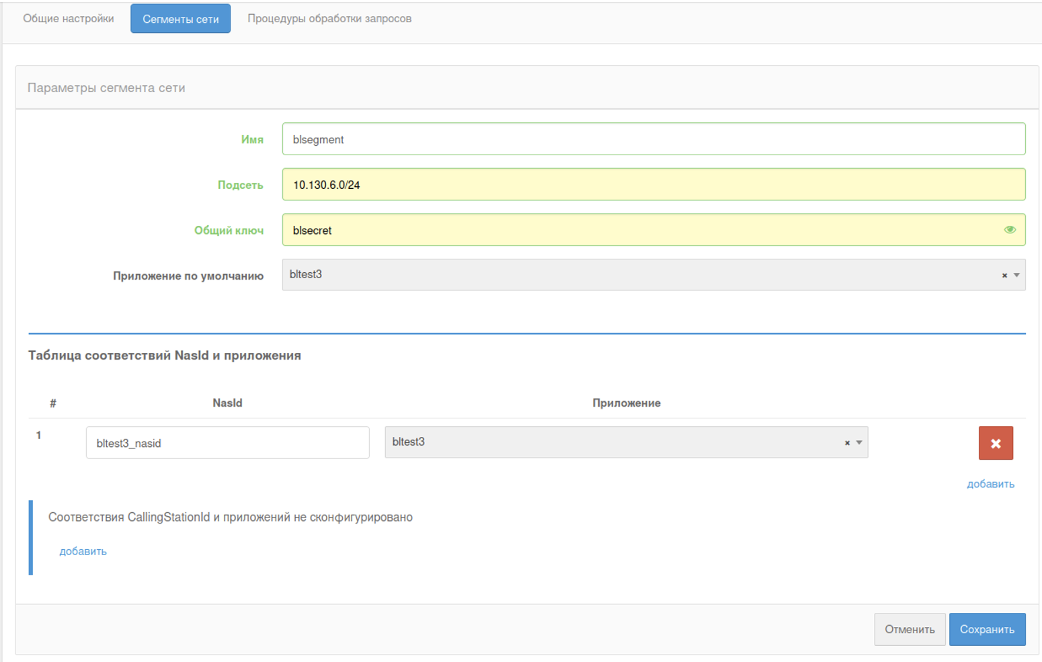1042x662 pixels.
Task: Click добавить link under CallingStationId notice
Action: tap(83, 551)
